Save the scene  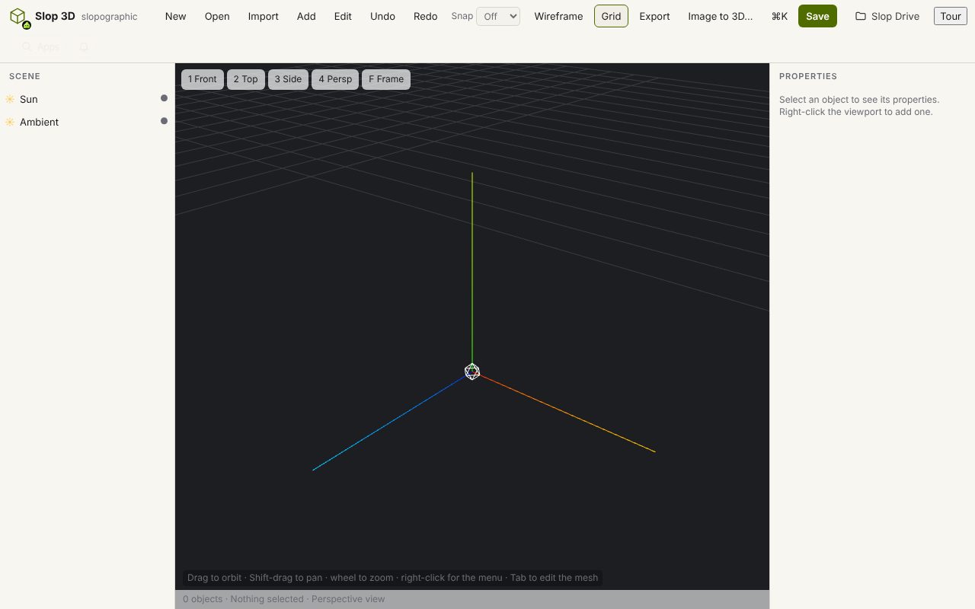point(817,16)
